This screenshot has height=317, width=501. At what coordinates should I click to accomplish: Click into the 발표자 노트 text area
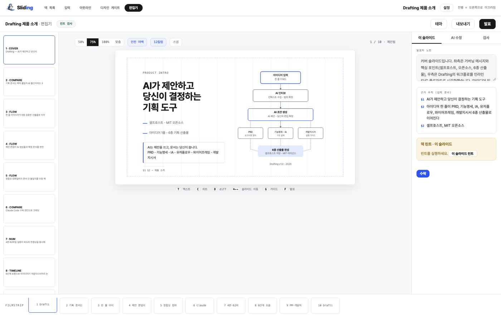[456, 68]
